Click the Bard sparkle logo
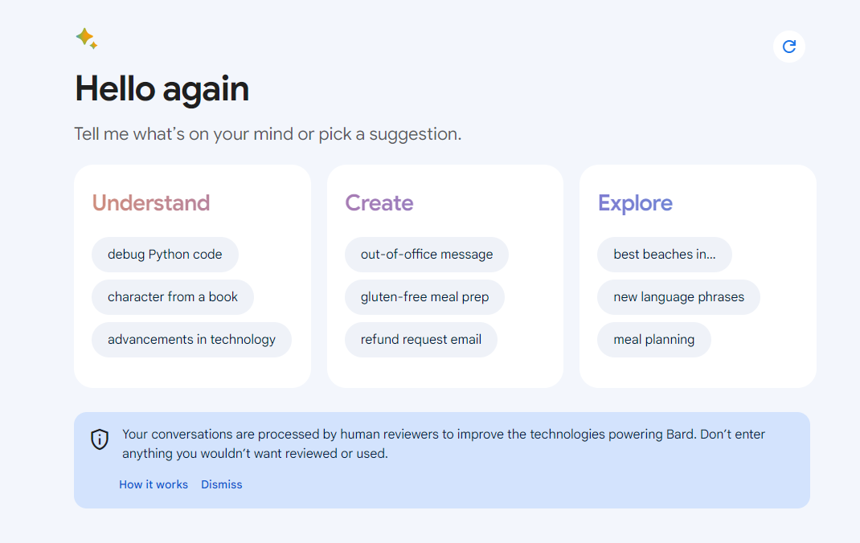Viewport: 860px width, 543px height. click(87, 39)
